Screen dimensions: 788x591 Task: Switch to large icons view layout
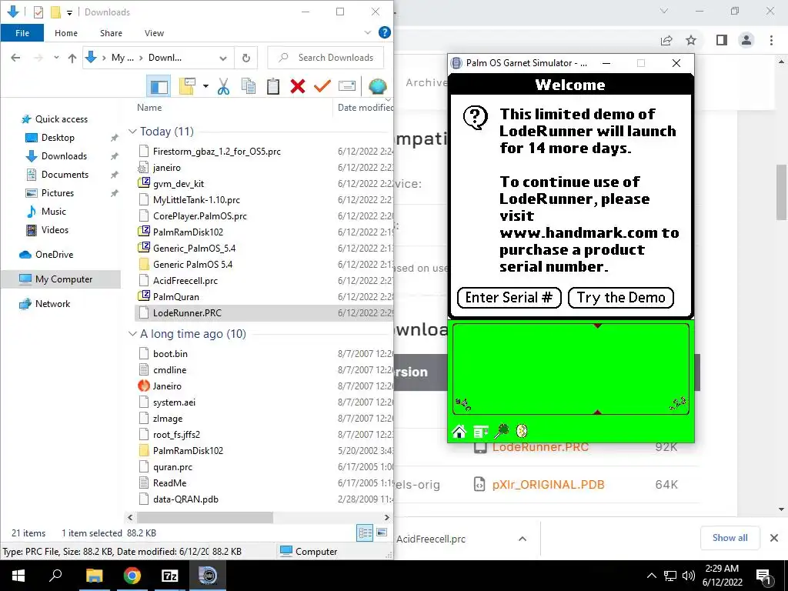coord(382,533)
